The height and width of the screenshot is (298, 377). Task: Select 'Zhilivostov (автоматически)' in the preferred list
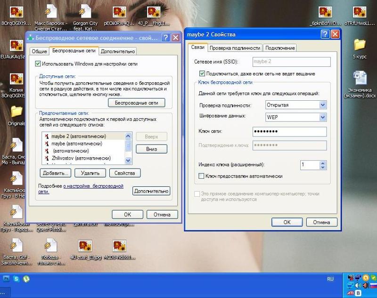coord(83,158)
